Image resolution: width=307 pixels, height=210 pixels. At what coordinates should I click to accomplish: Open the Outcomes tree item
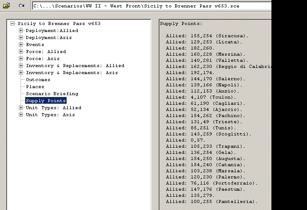[38, 80]
